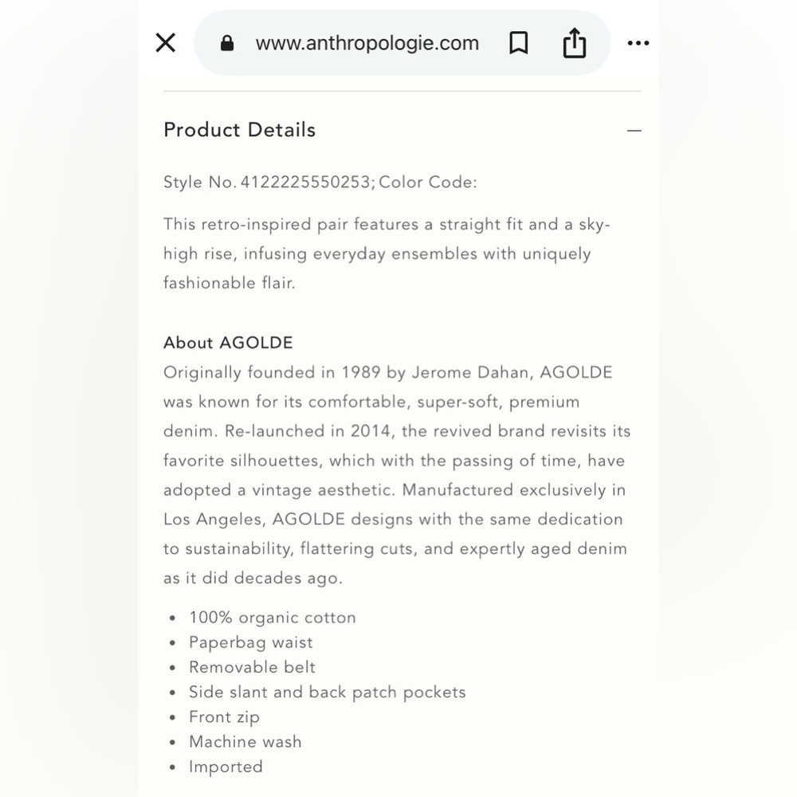Image resolution: width=797 pixels, height=797 pixels.
Task: Tap the Removable belt bullet item
Action: click(x=252, y=667)
